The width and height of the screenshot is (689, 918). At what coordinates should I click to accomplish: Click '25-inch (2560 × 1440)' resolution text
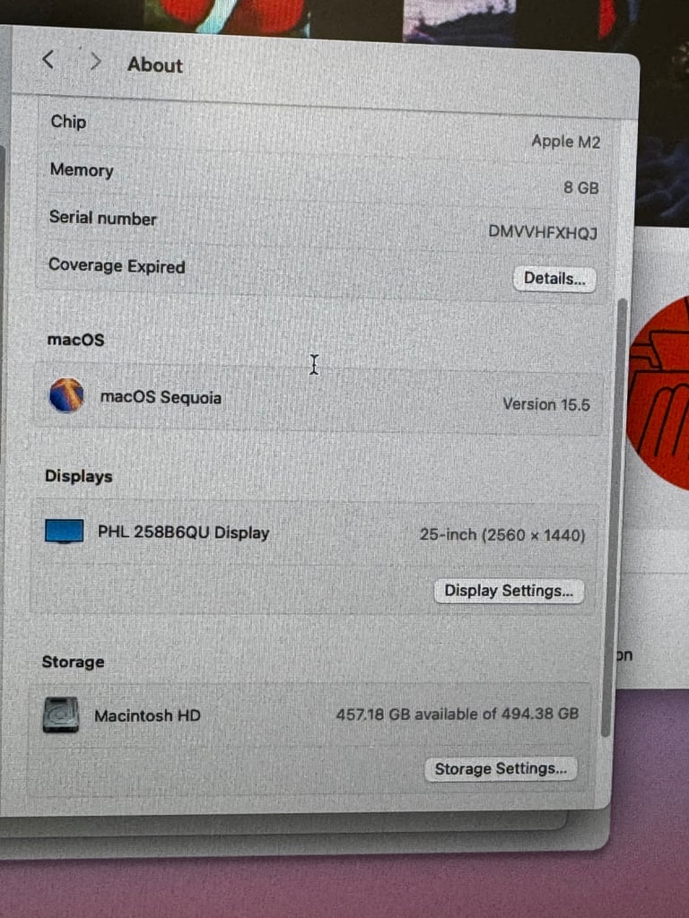point(502,535)
